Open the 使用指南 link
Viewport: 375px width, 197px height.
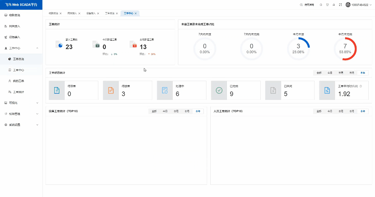tap(309, 5)
